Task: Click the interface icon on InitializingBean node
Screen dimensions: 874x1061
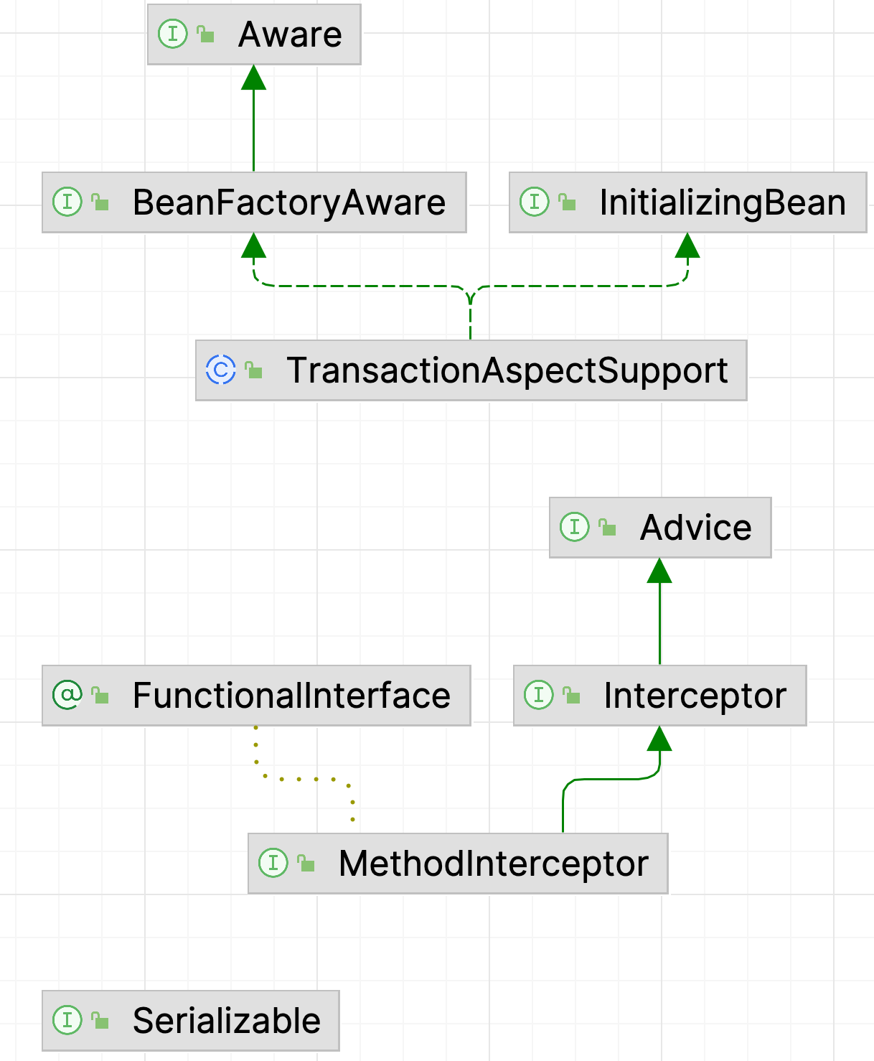Action: click(x=534, y=202)
